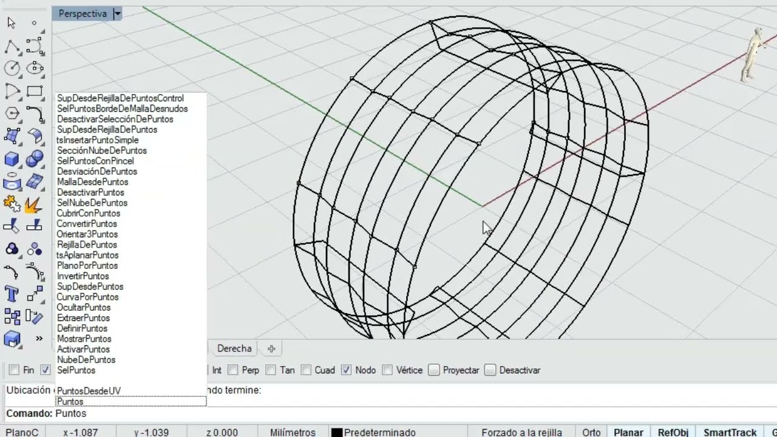
Task: Enable the Tan osnap checkbox
Action: click(271, 370)
